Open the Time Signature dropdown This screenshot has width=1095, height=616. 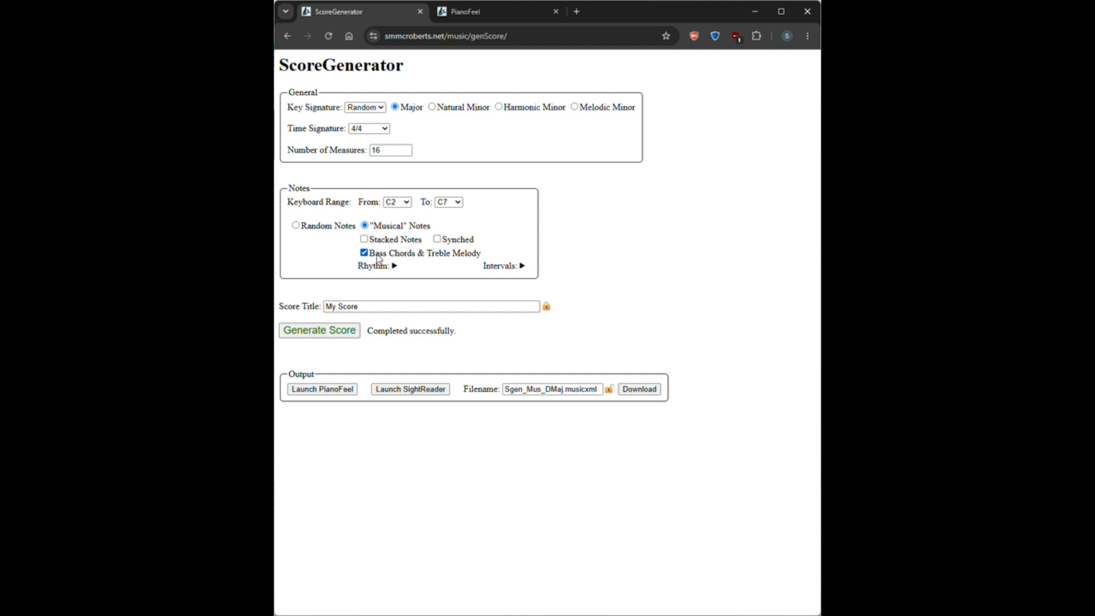pyautogui.click(x=369, y=128)
